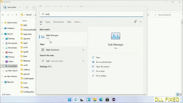Click the large Task Manager preview icon

click(x=116, y=36)
